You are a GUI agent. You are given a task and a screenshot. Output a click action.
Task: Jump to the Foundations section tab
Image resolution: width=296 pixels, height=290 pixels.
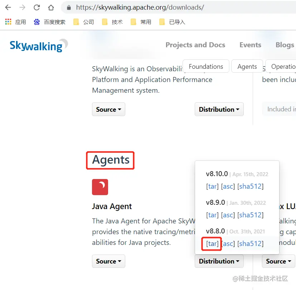pyautogui.click(x=206, y=67)
